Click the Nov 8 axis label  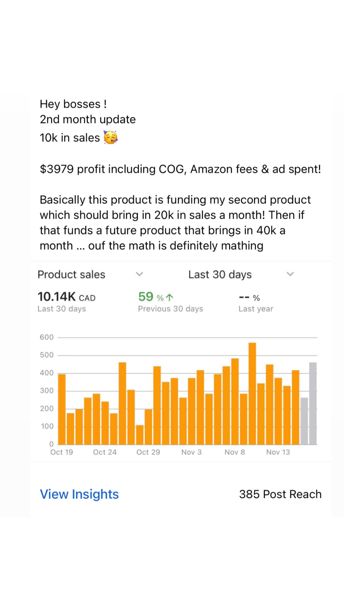(x=235, y=452)
